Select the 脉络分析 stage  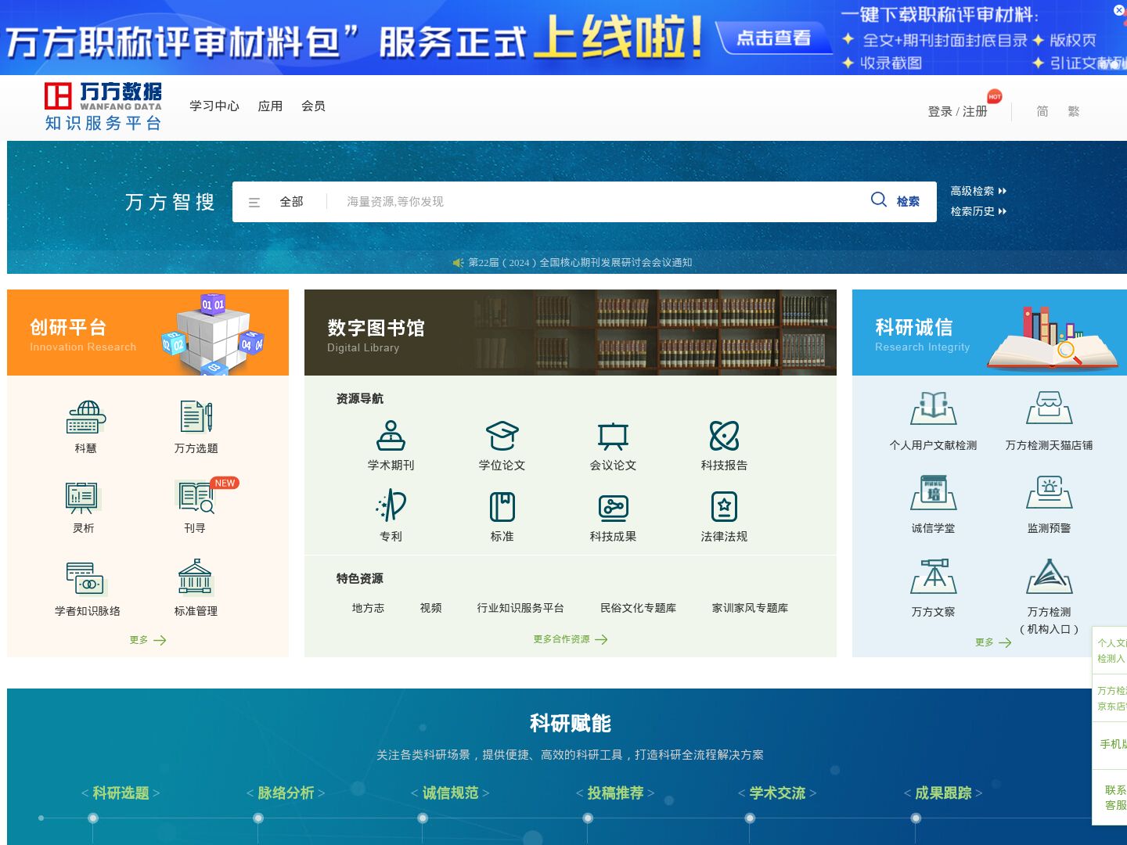click(286, 793)
